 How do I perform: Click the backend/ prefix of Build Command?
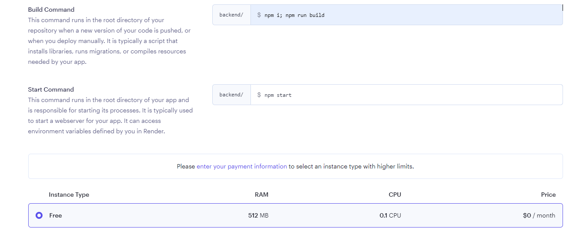pyautogui.click(x=231, y=15)
